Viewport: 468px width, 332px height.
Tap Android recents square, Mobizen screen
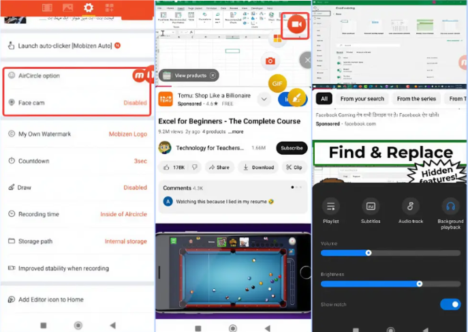[x=44, y=325]
